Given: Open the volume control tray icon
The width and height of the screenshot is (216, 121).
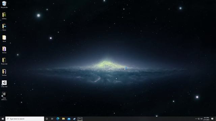Looking at the screenshot, I should (x=201, y=119).
